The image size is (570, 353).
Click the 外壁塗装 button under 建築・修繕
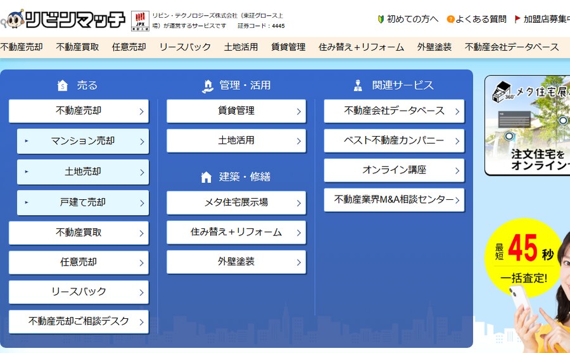(236, 262)
